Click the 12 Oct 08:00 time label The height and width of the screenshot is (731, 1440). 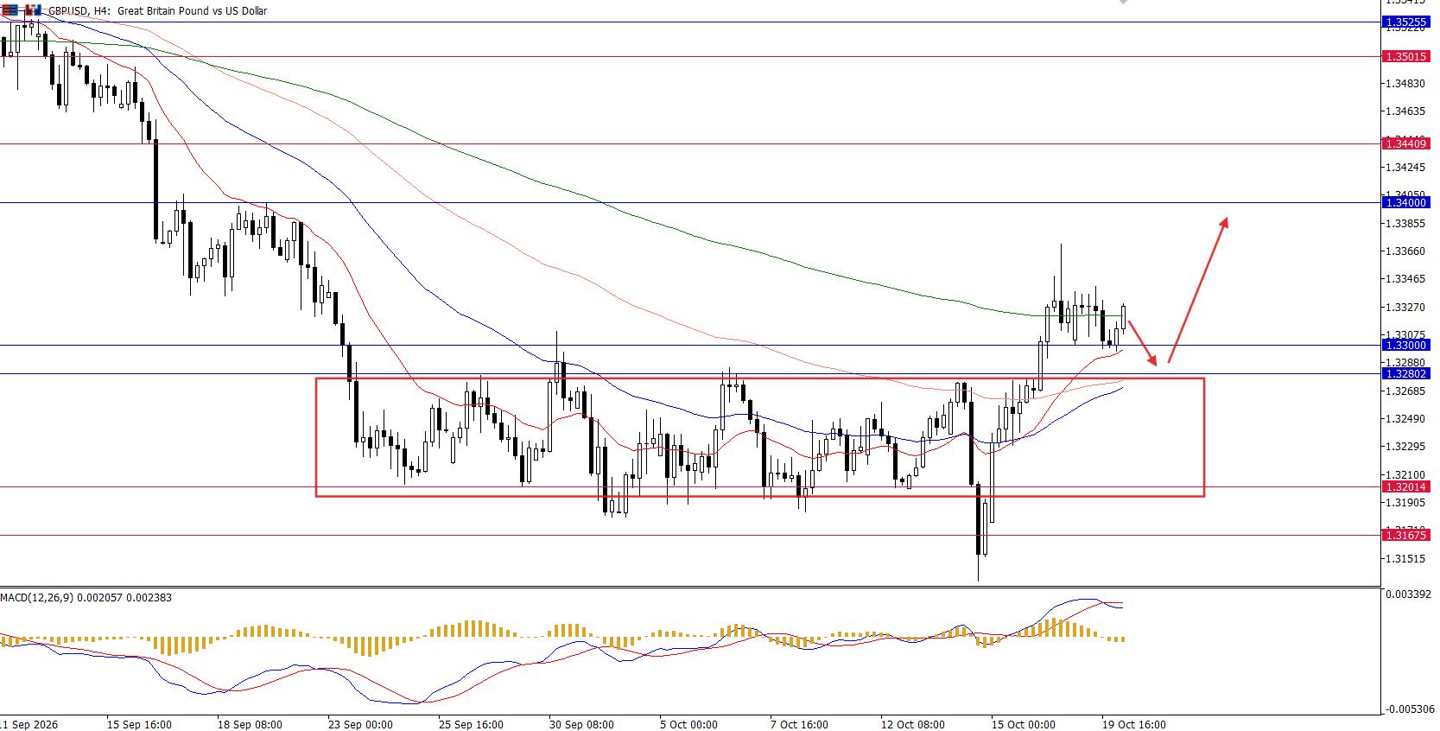(x=913, y=724)
